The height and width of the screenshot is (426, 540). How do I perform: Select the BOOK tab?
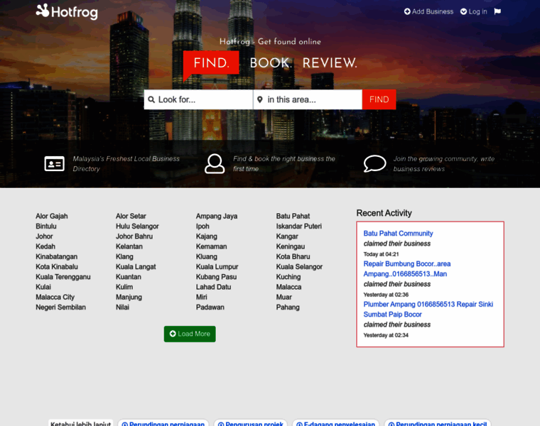(x=271, y=63)
